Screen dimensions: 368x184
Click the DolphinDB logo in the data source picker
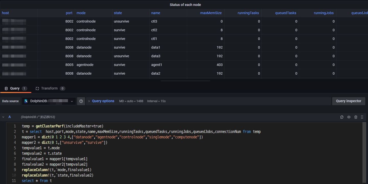26,101
